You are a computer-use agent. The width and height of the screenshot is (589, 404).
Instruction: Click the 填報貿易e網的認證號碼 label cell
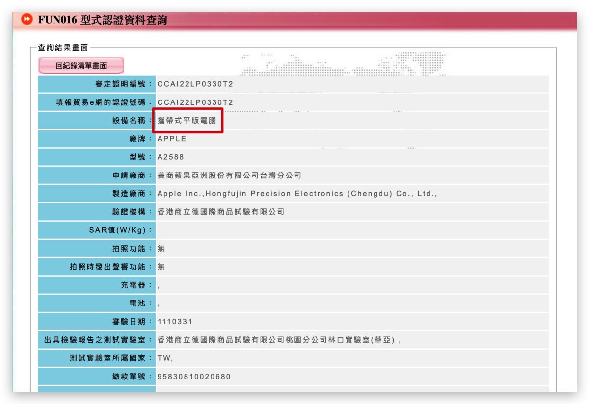coord(97,102)
